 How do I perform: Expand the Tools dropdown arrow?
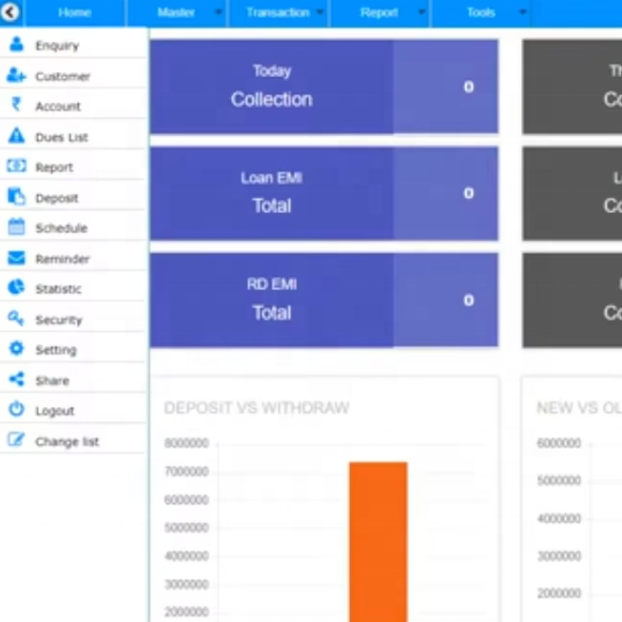pos(523,12)
